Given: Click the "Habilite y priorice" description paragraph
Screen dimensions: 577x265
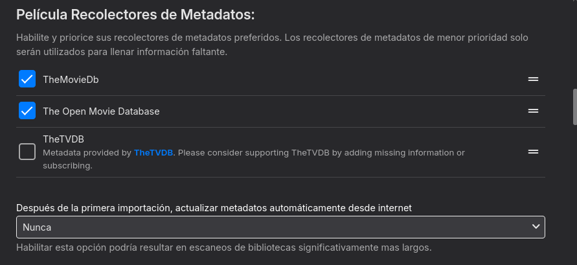Looking at the screenshot, I should click(272, 45).
